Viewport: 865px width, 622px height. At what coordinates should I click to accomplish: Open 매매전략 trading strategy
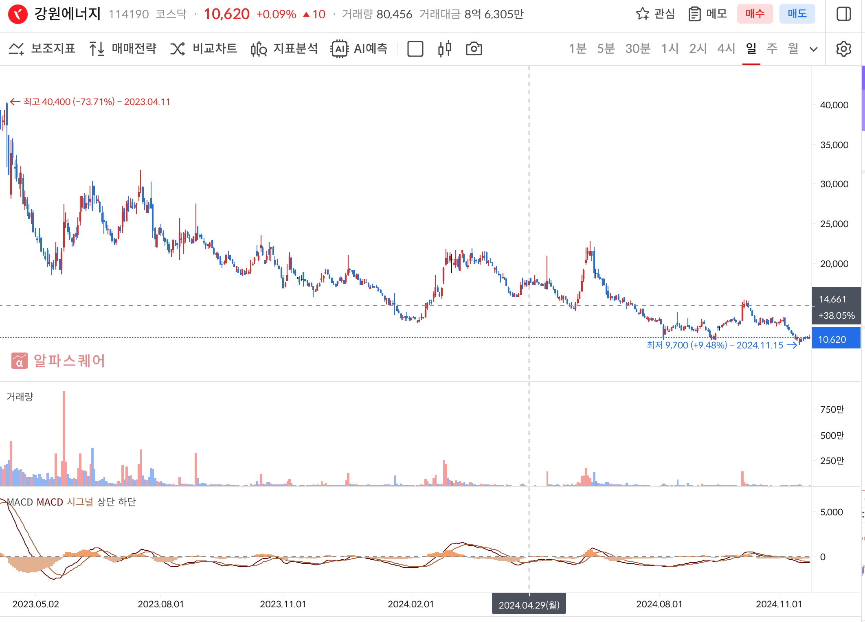coord(123,49)
